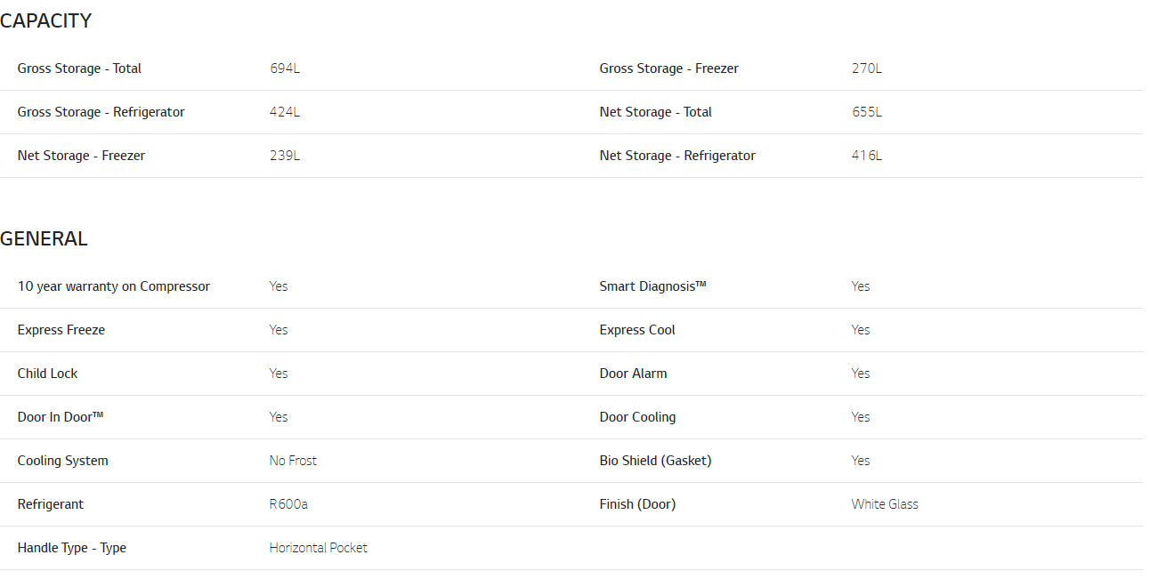Click the GENERAL section heading
Image resolution: width=1150 pixels, height=587 pixels.
coord(44,239)
